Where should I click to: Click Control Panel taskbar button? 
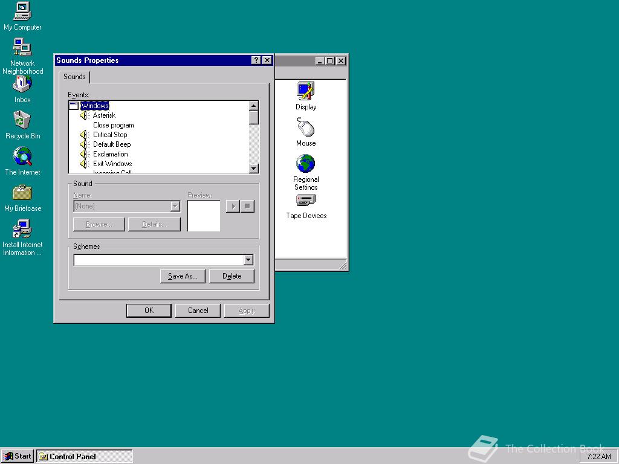[x=85, y=457]
